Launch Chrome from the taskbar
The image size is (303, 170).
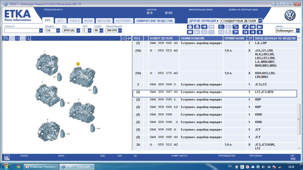tap(18, 166)
